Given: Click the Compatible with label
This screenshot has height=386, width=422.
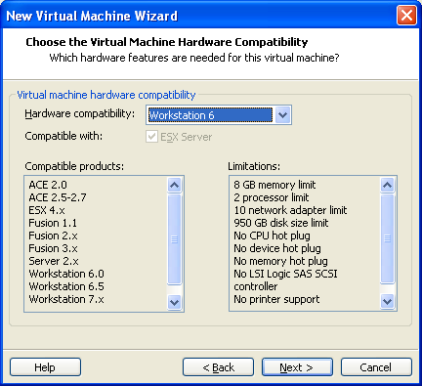Looking at the screenshot, I should pos(63,136).
